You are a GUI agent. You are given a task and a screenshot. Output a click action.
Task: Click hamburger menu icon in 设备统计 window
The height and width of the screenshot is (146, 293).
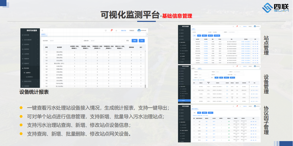[x=42, y=30]
